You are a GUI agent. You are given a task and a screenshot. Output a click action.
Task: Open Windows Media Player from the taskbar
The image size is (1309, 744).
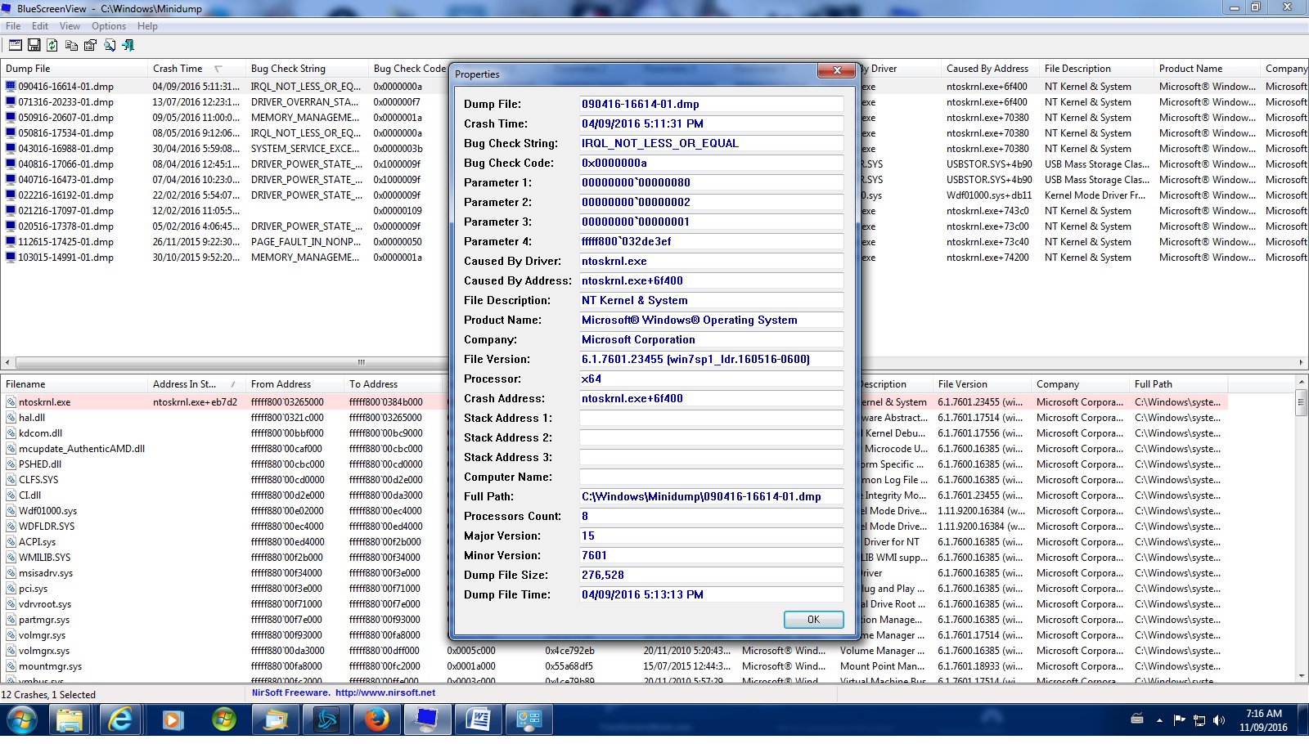coord(172,720)
